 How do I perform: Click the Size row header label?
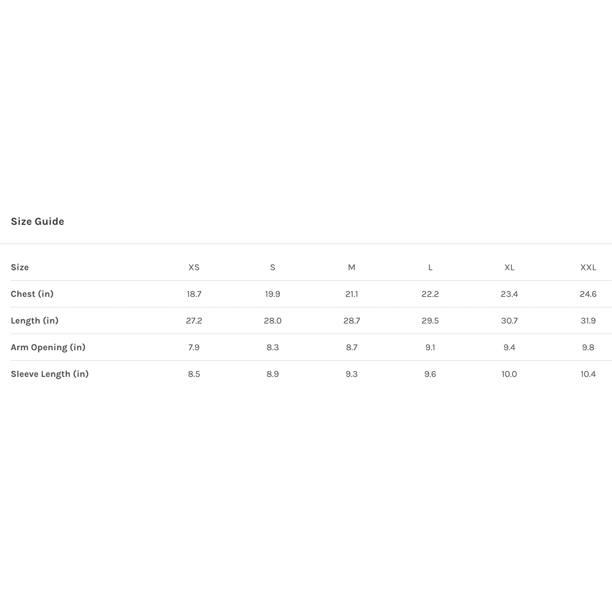pyautogui.click(x=20, y=267)
